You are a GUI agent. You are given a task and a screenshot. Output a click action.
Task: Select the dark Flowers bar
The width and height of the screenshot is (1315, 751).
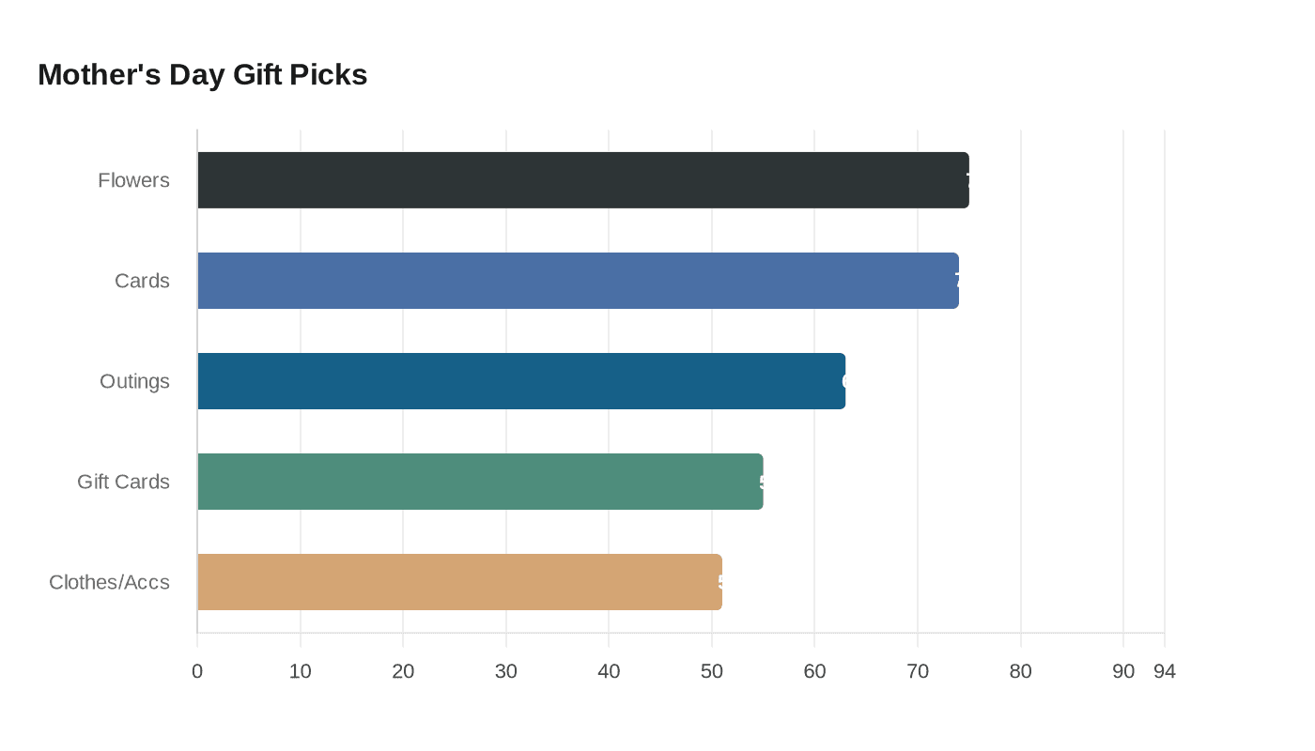tap(582, 180)
